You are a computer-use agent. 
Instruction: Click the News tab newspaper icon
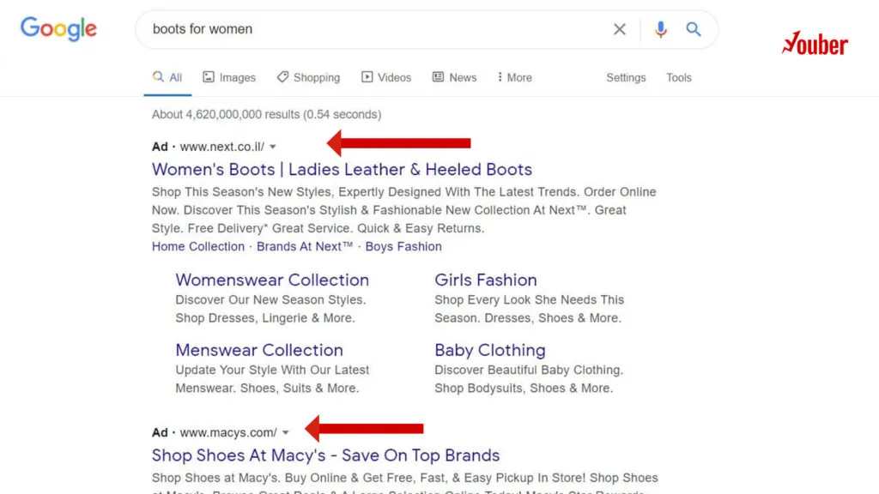click(x=438, y=76)
